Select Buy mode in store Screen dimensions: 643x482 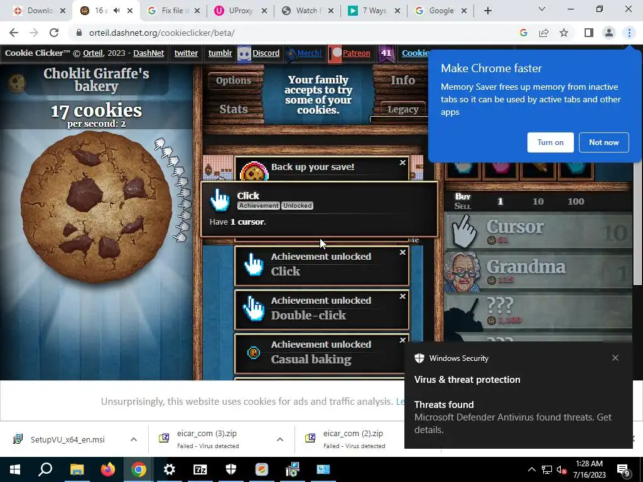click(x=463, y=196)
